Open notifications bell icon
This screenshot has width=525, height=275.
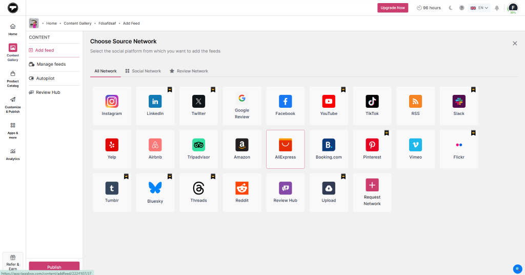pos(497,8)
